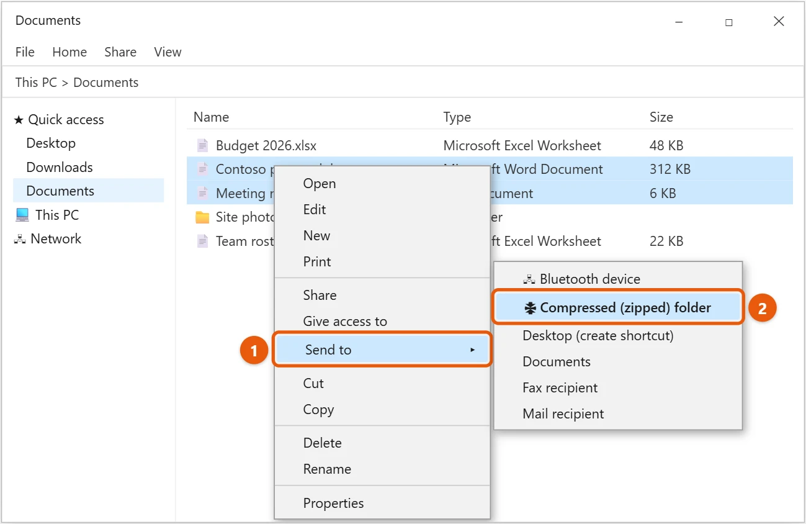Click the 312 KB size cell

pos(670,169)
